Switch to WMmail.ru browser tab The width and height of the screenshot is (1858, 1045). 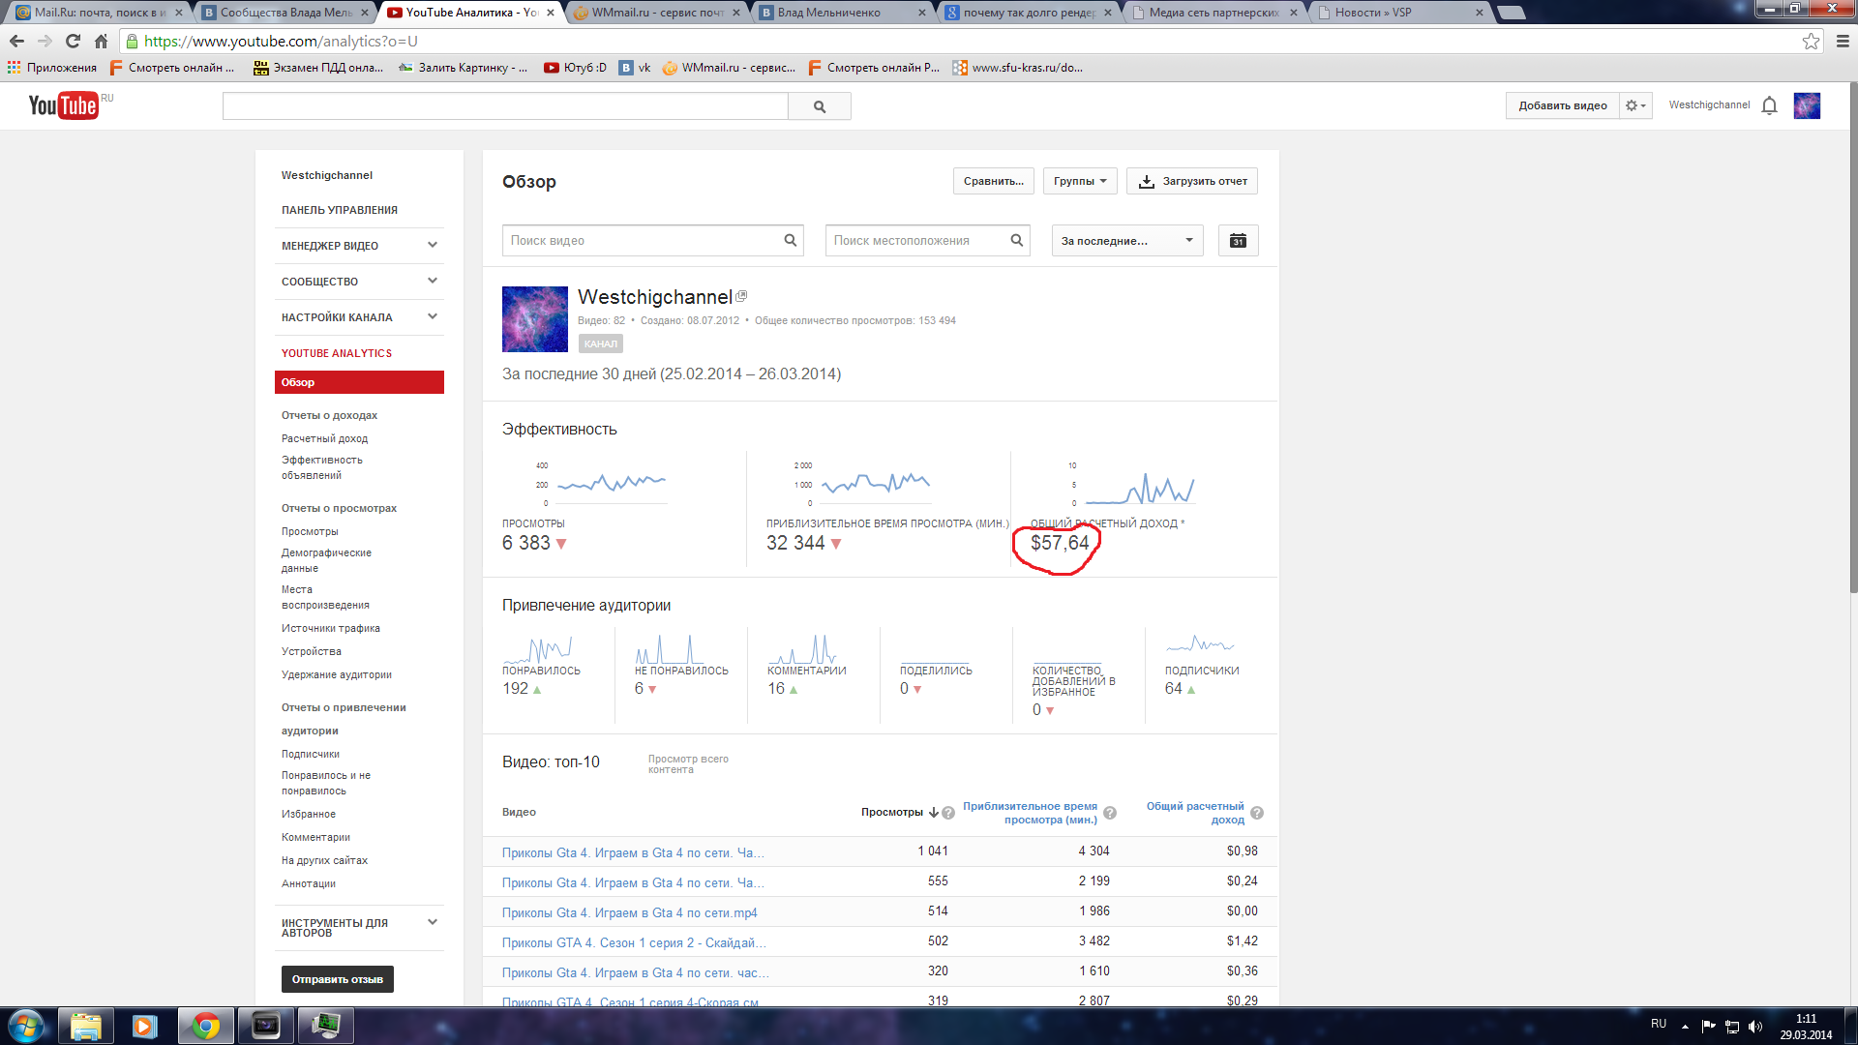pos(658,13)
